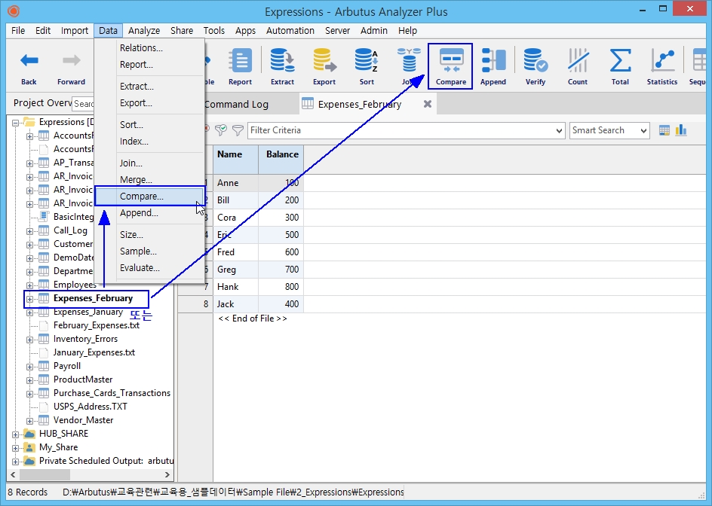Expand the Inventory_Errors table node
This screenshot has height=506, width=712.
point(29,340)
